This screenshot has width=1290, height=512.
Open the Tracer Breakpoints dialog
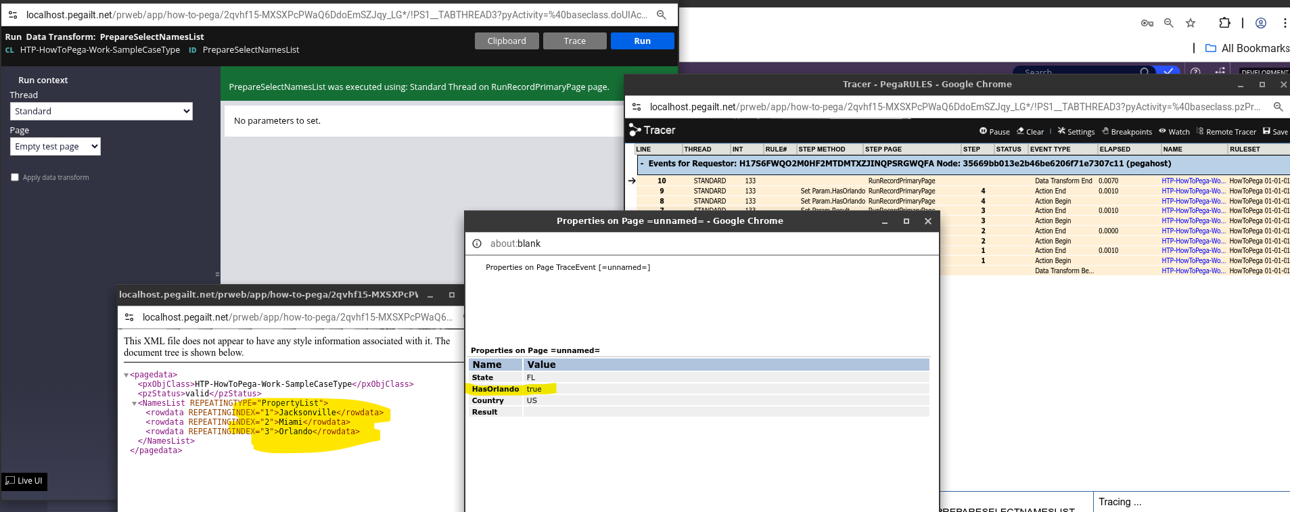1127,132
